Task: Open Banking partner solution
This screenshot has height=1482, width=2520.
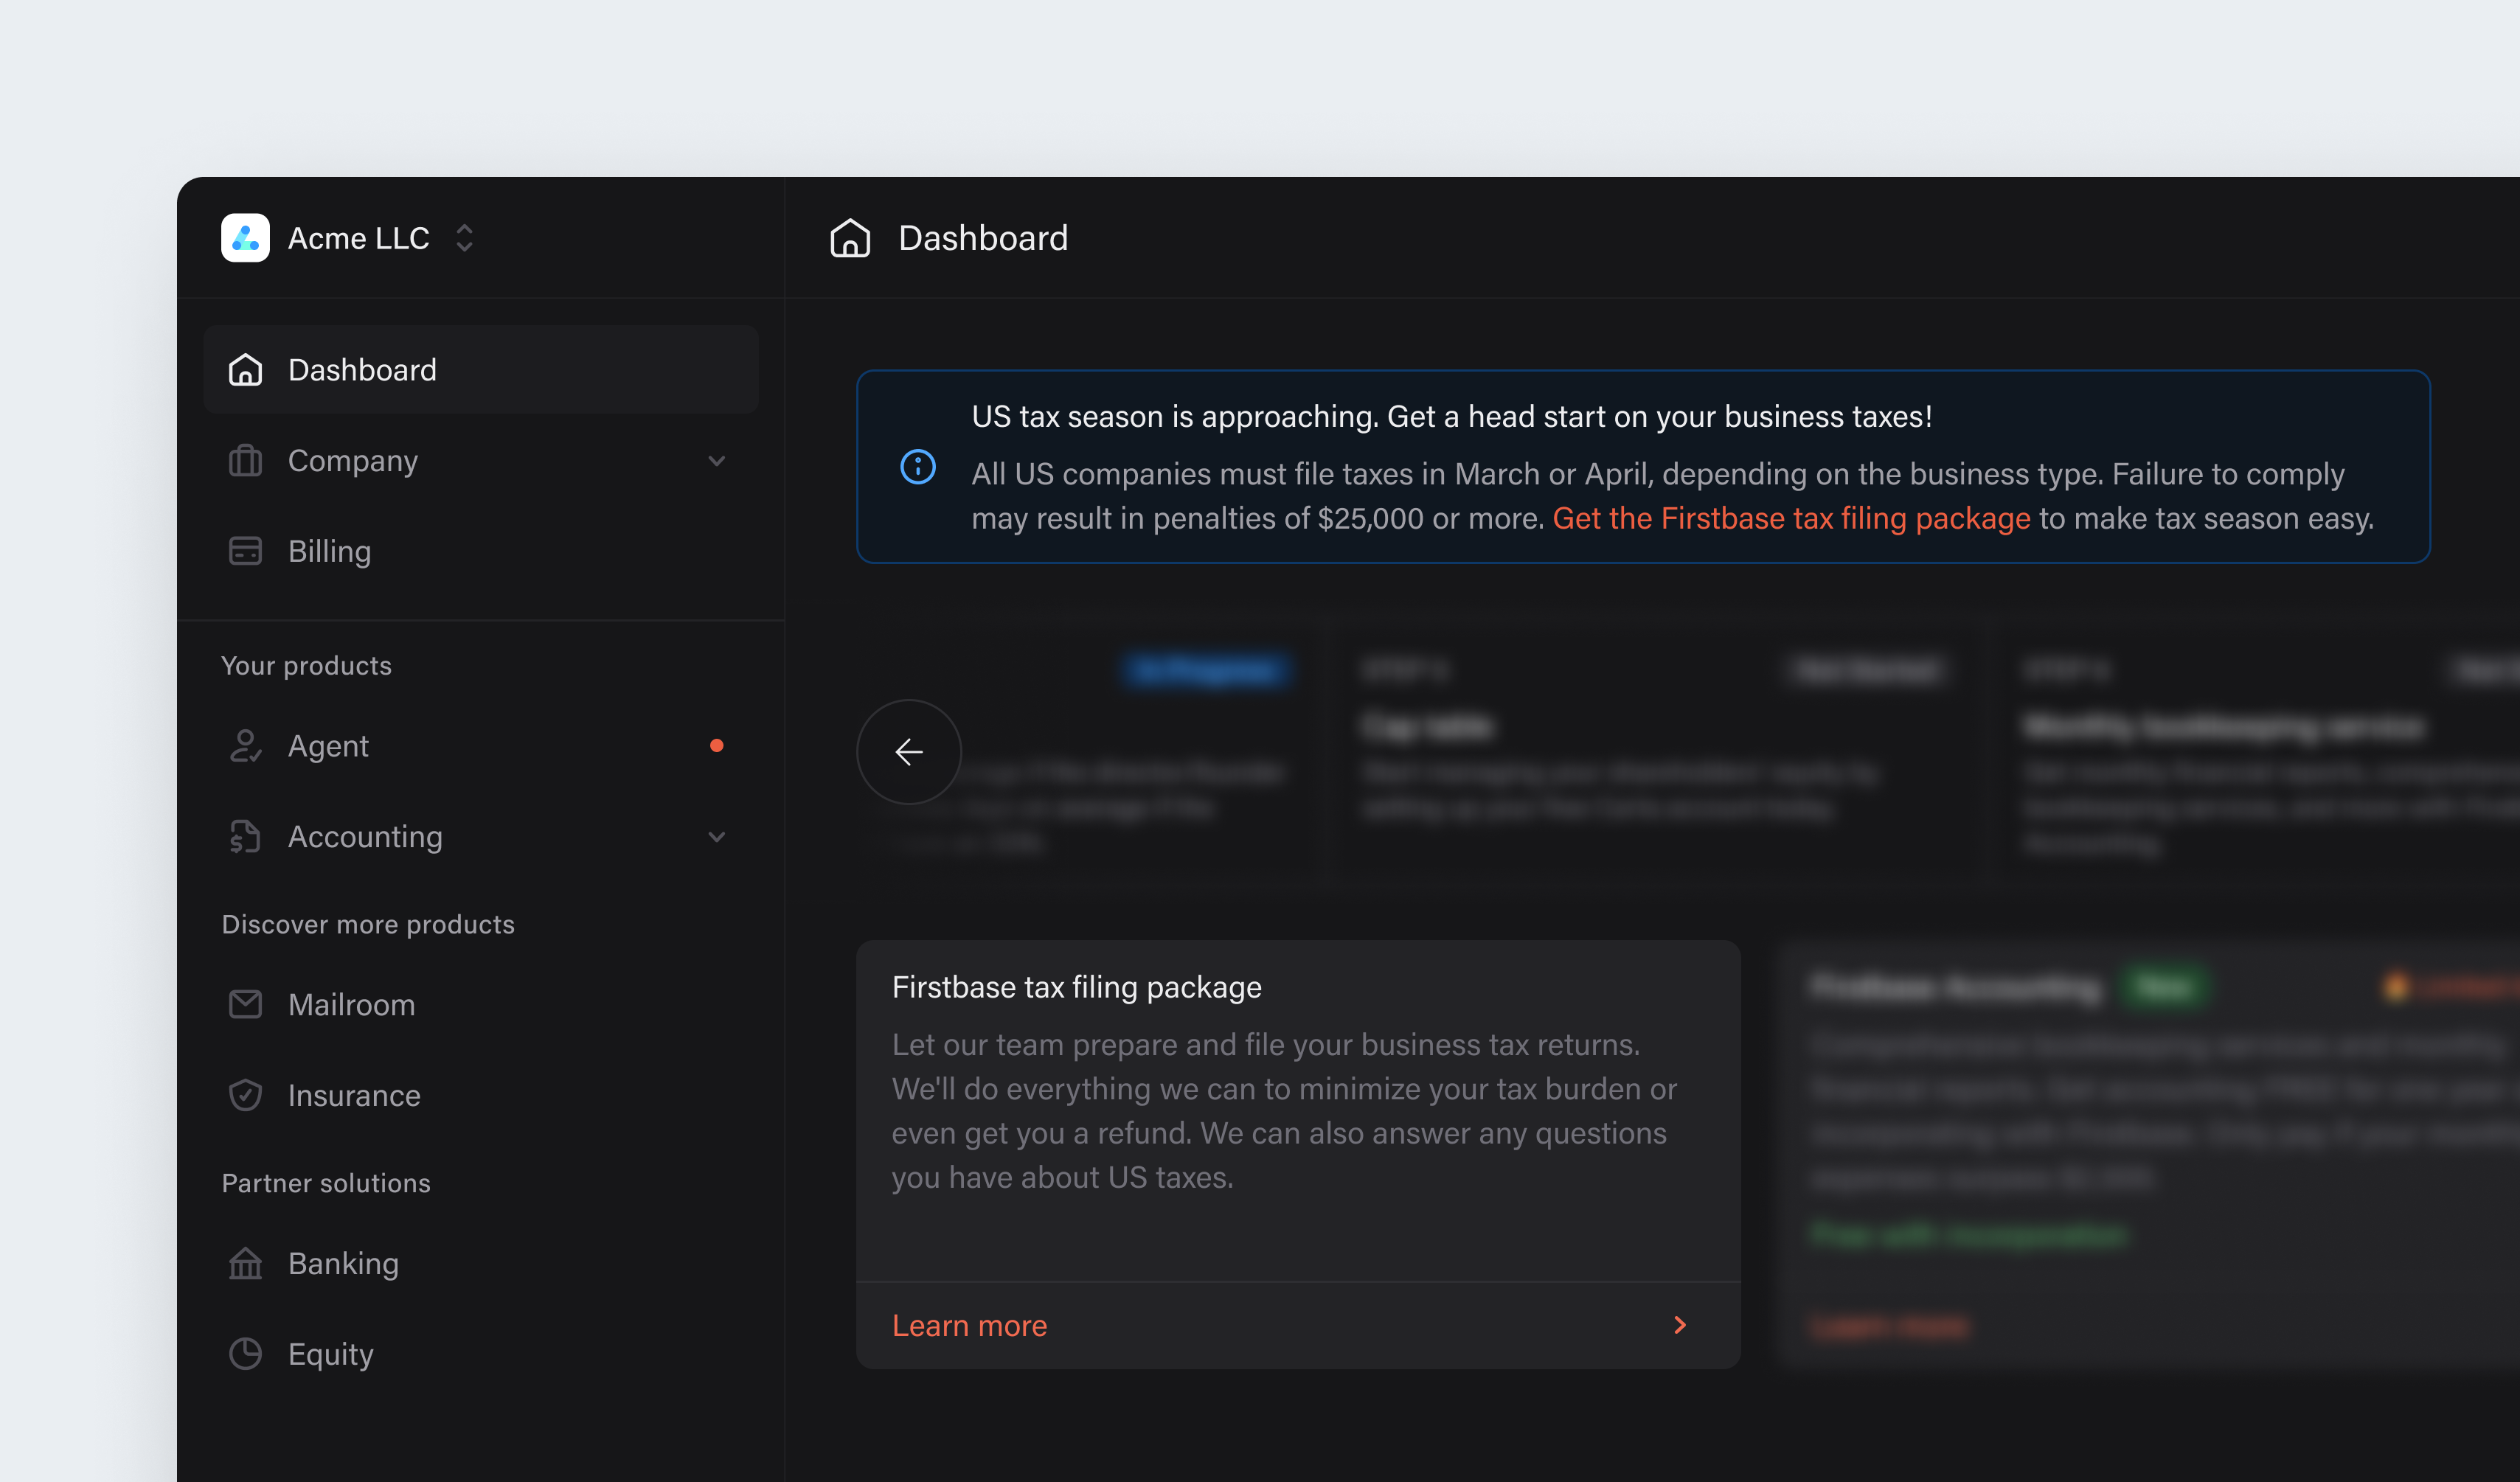Action: [x=481, y=1263]
